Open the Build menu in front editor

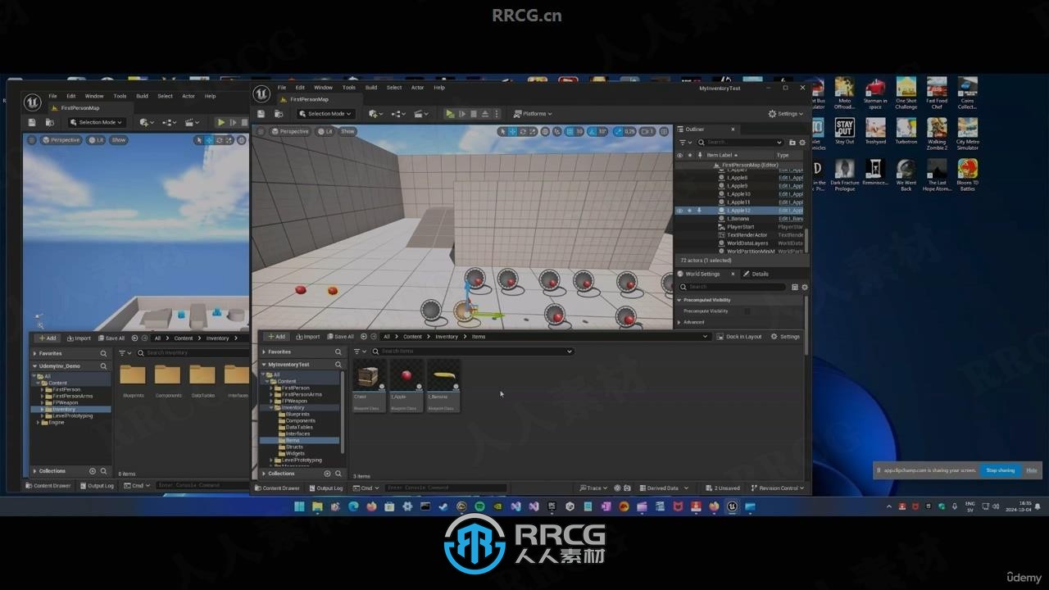pyautogui.click(x=371, y=88)
